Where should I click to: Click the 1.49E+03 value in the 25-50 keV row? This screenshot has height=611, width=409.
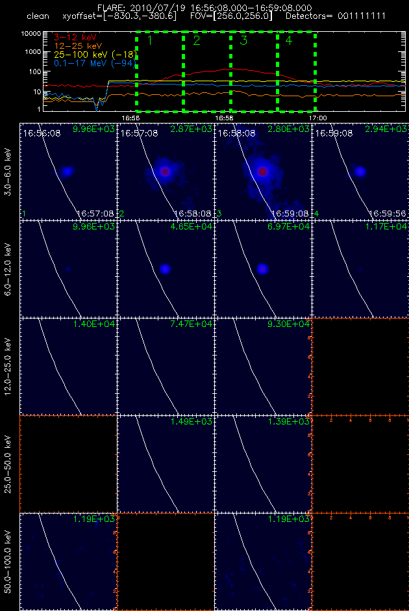tap(191, 422)
